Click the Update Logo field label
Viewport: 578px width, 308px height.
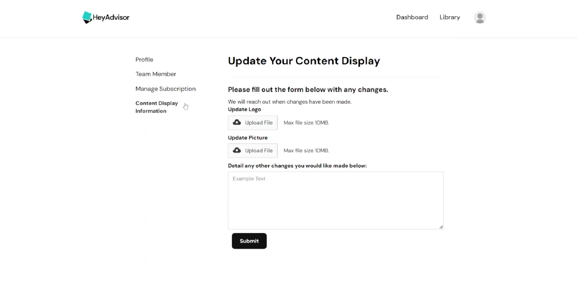[x=244, y=109]
